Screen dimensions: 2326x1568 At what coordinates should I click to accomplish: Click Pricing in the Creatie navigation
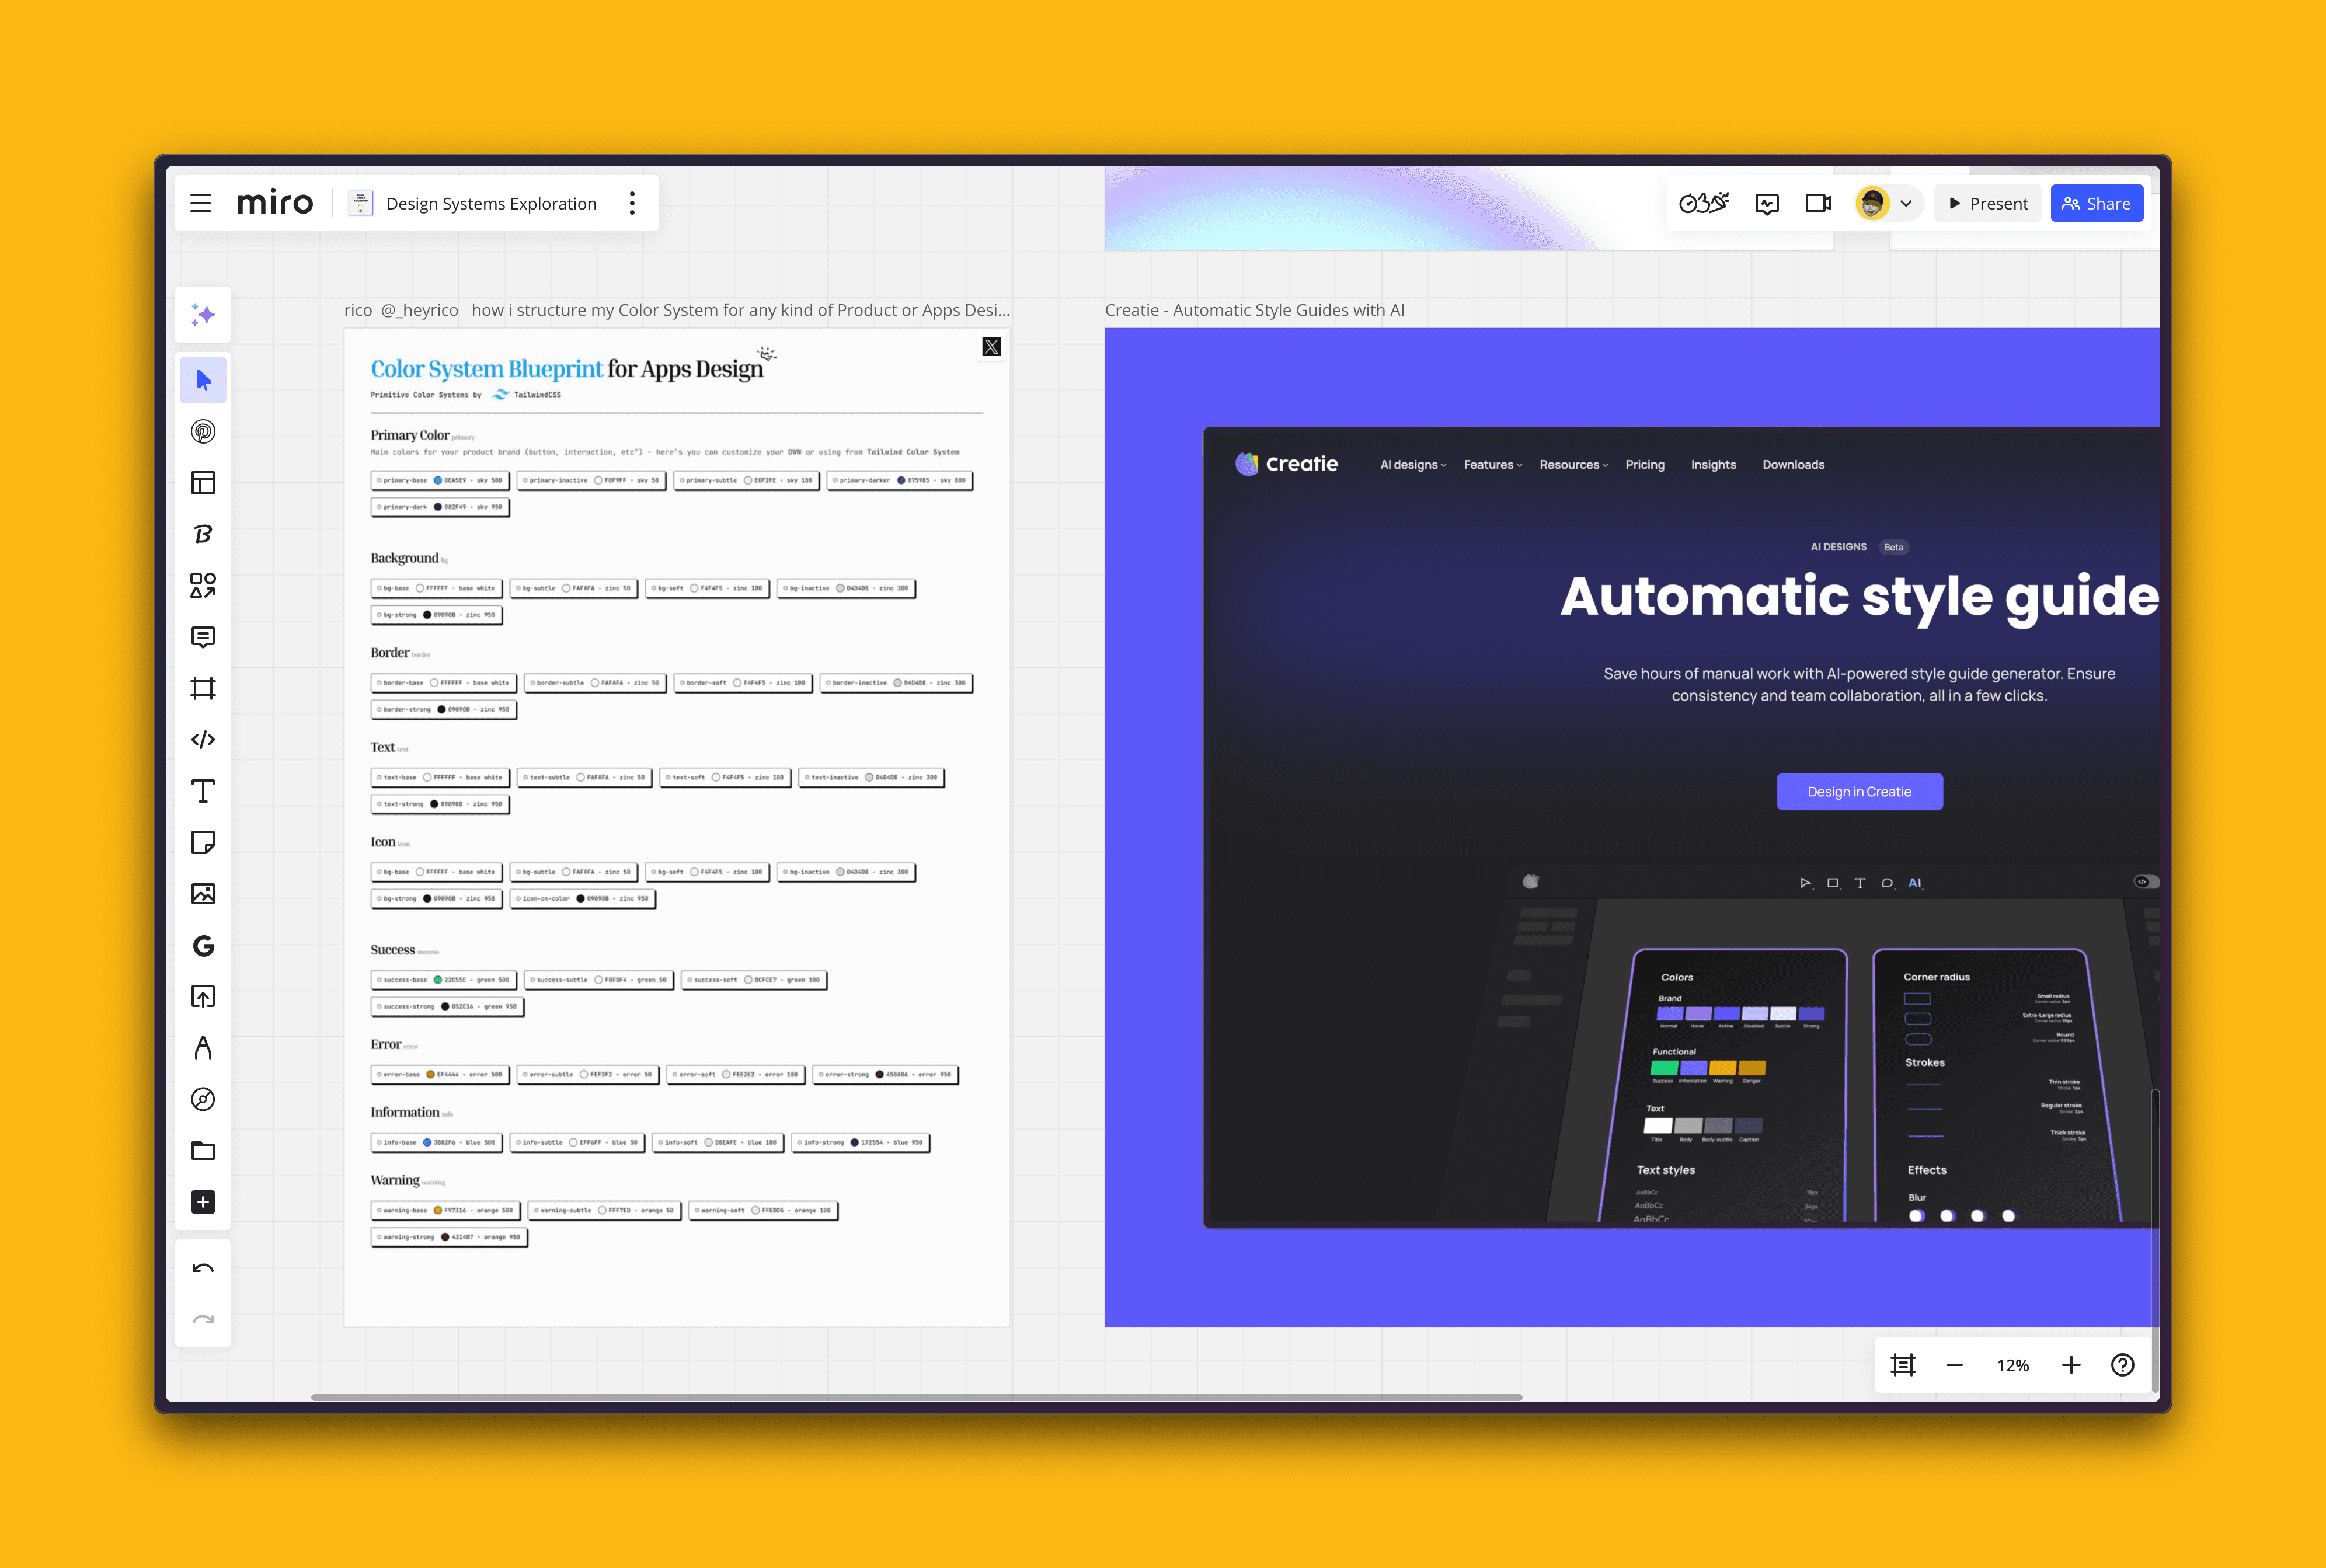coord(1644,465)
